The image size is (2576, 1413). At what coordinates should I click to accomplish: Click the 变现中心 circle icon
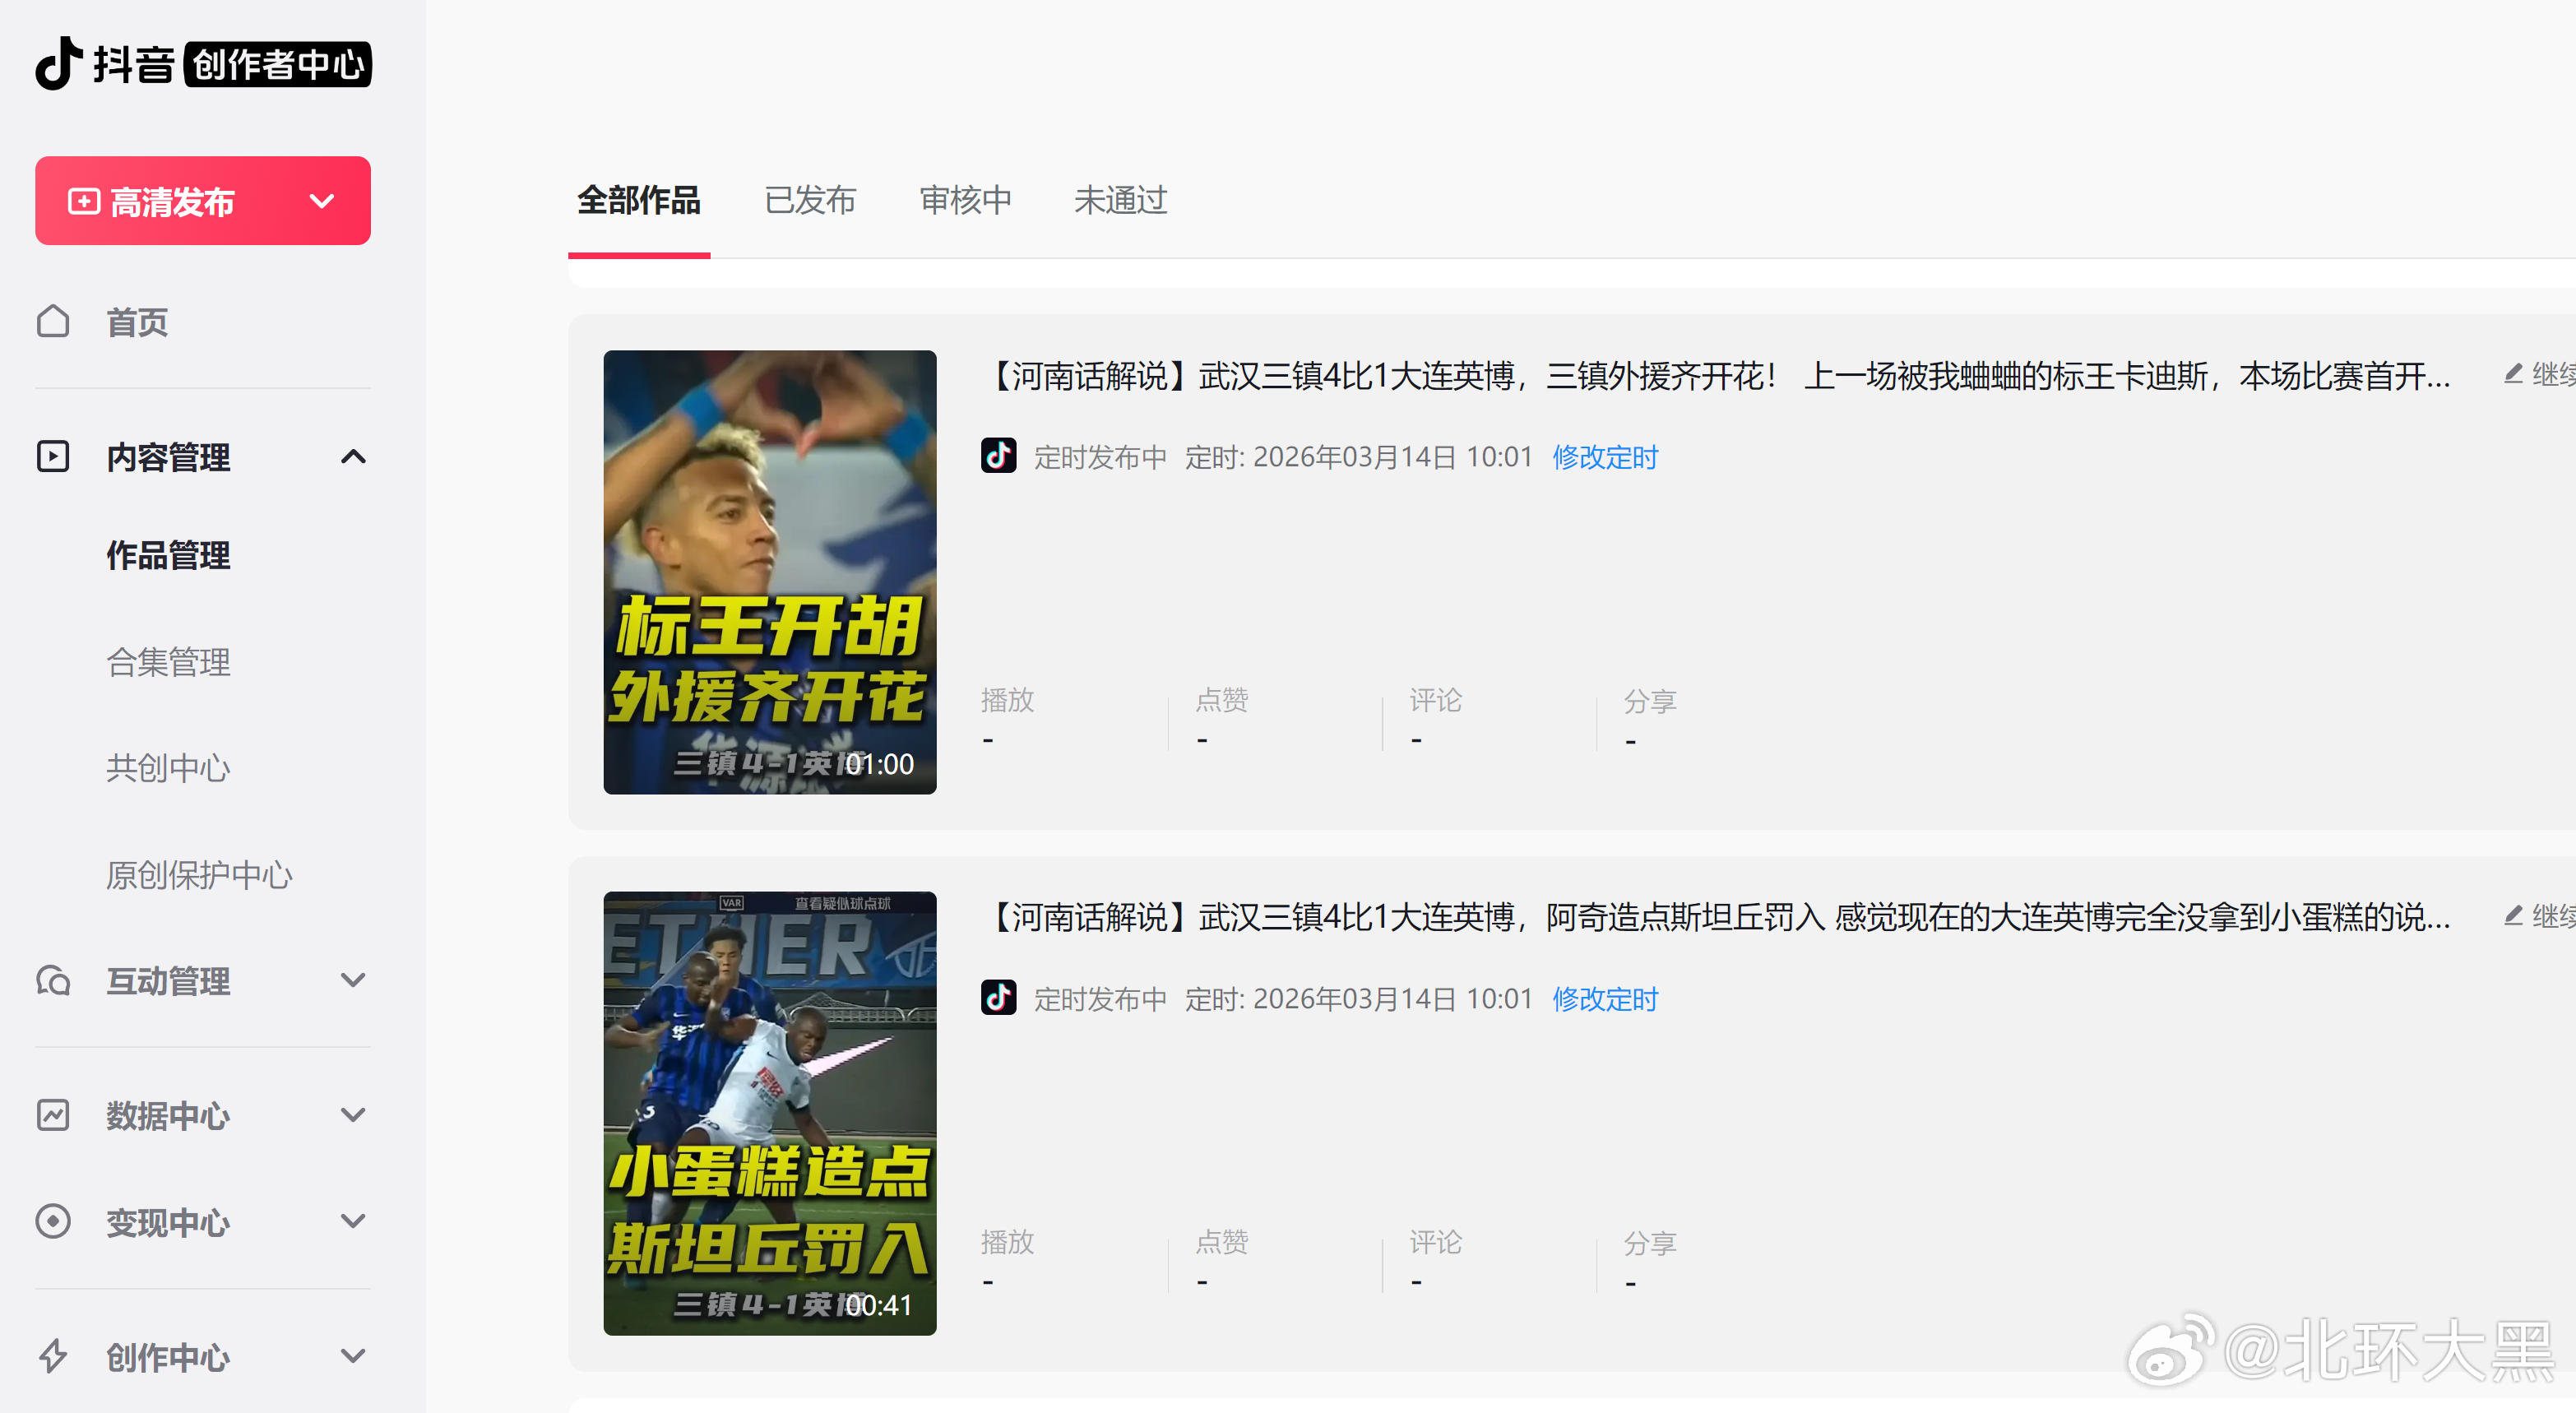(53, 1222)
